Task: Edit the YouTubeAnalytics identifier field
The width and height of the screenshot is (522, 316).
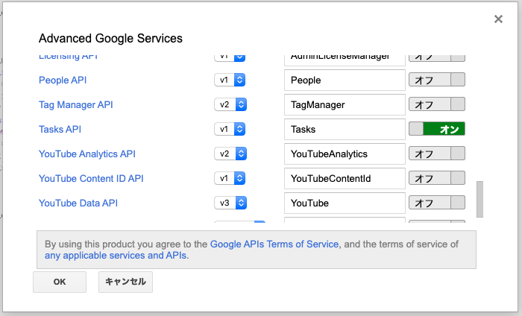Action: 345,154
